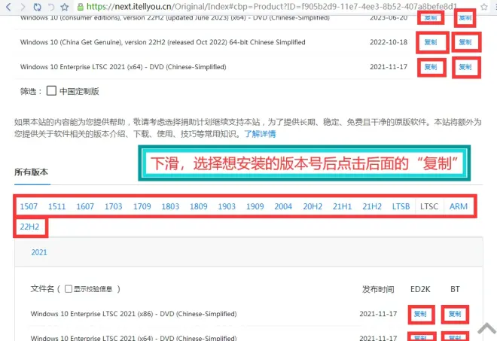Select version tab 20H2
The height and width of the screenshot is (341, 497).
tap(313, 206)
